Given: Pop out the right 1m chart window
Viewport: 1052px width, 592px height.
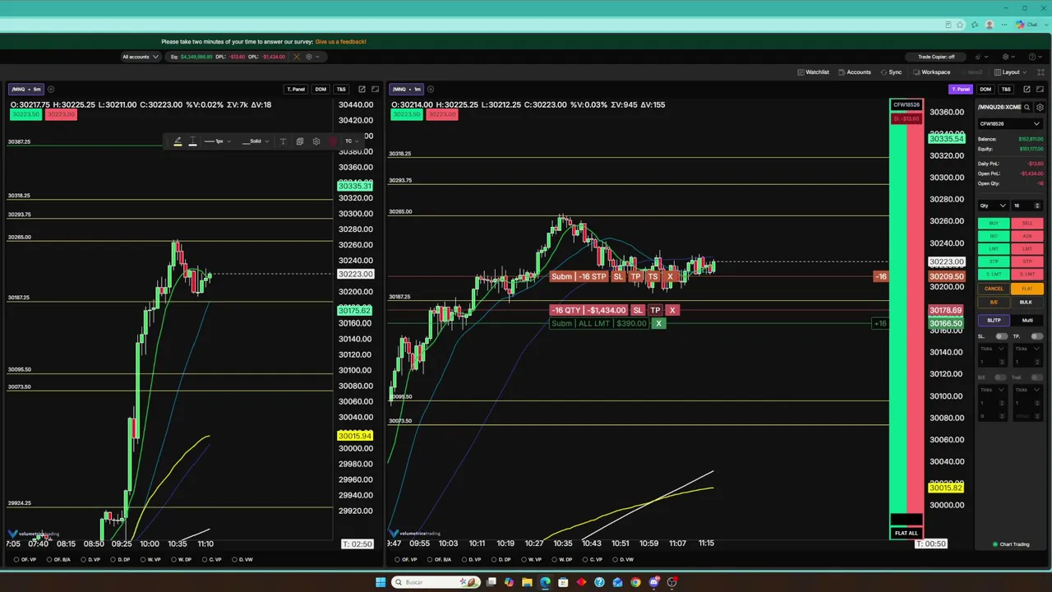Looking at the screenshot, I should pyautogui.click(x=1027, y=89).
